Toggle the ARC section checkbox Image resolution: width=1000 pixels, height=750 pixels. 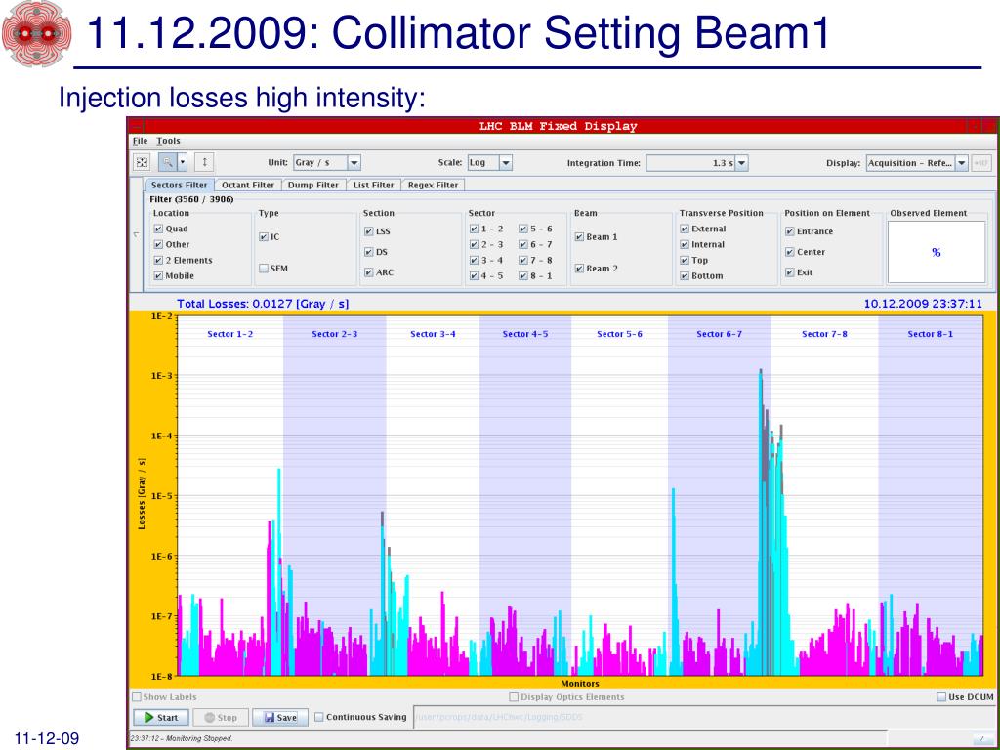pos(368,272)
